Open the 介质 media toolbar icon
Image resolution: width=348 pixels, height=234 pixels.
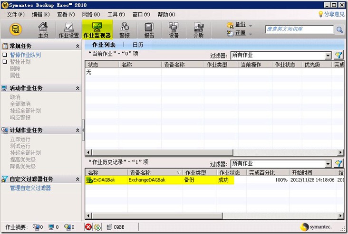198,30
